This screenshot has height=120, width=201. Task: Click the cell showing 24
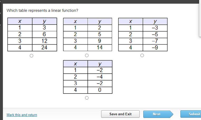45,48
